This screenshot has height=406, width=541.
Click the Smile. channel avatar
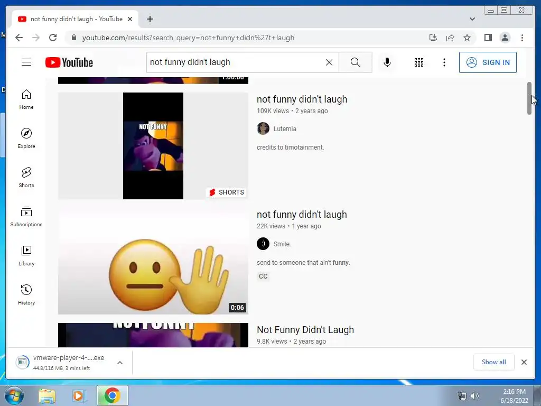263,244
